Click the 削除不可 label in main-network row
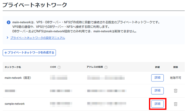Viewport: 187px width, 112px height. (x=175, y=78)
